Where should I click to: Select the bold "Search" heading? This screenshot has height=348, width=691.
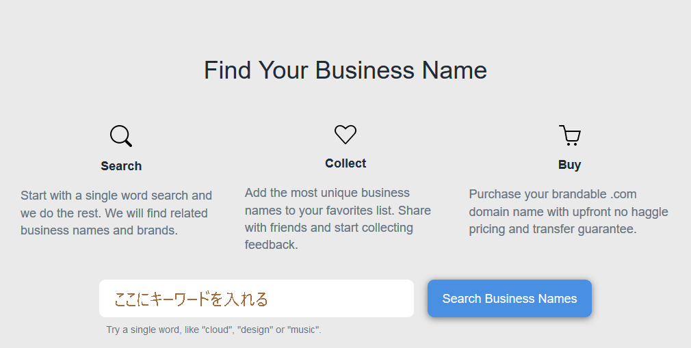[121, 166]
